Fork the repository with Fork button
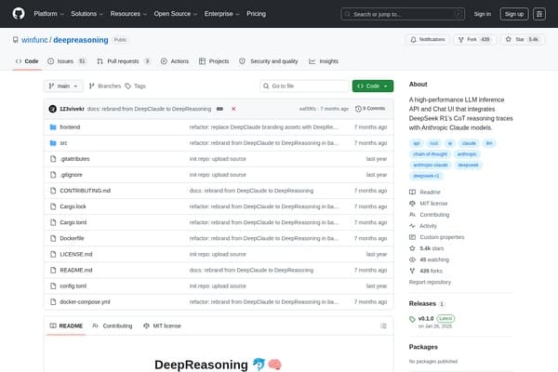The width and height of the screenshot is (558, 372). coord(474,39)
